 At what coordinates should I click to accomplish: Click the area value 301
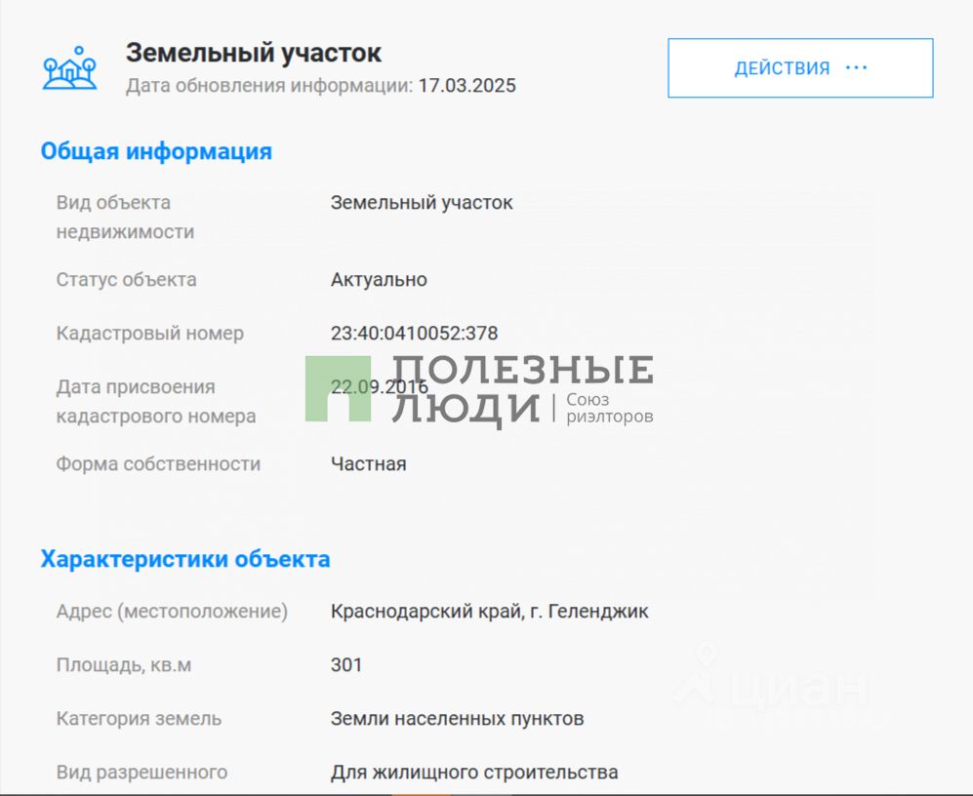pos(346,665)
